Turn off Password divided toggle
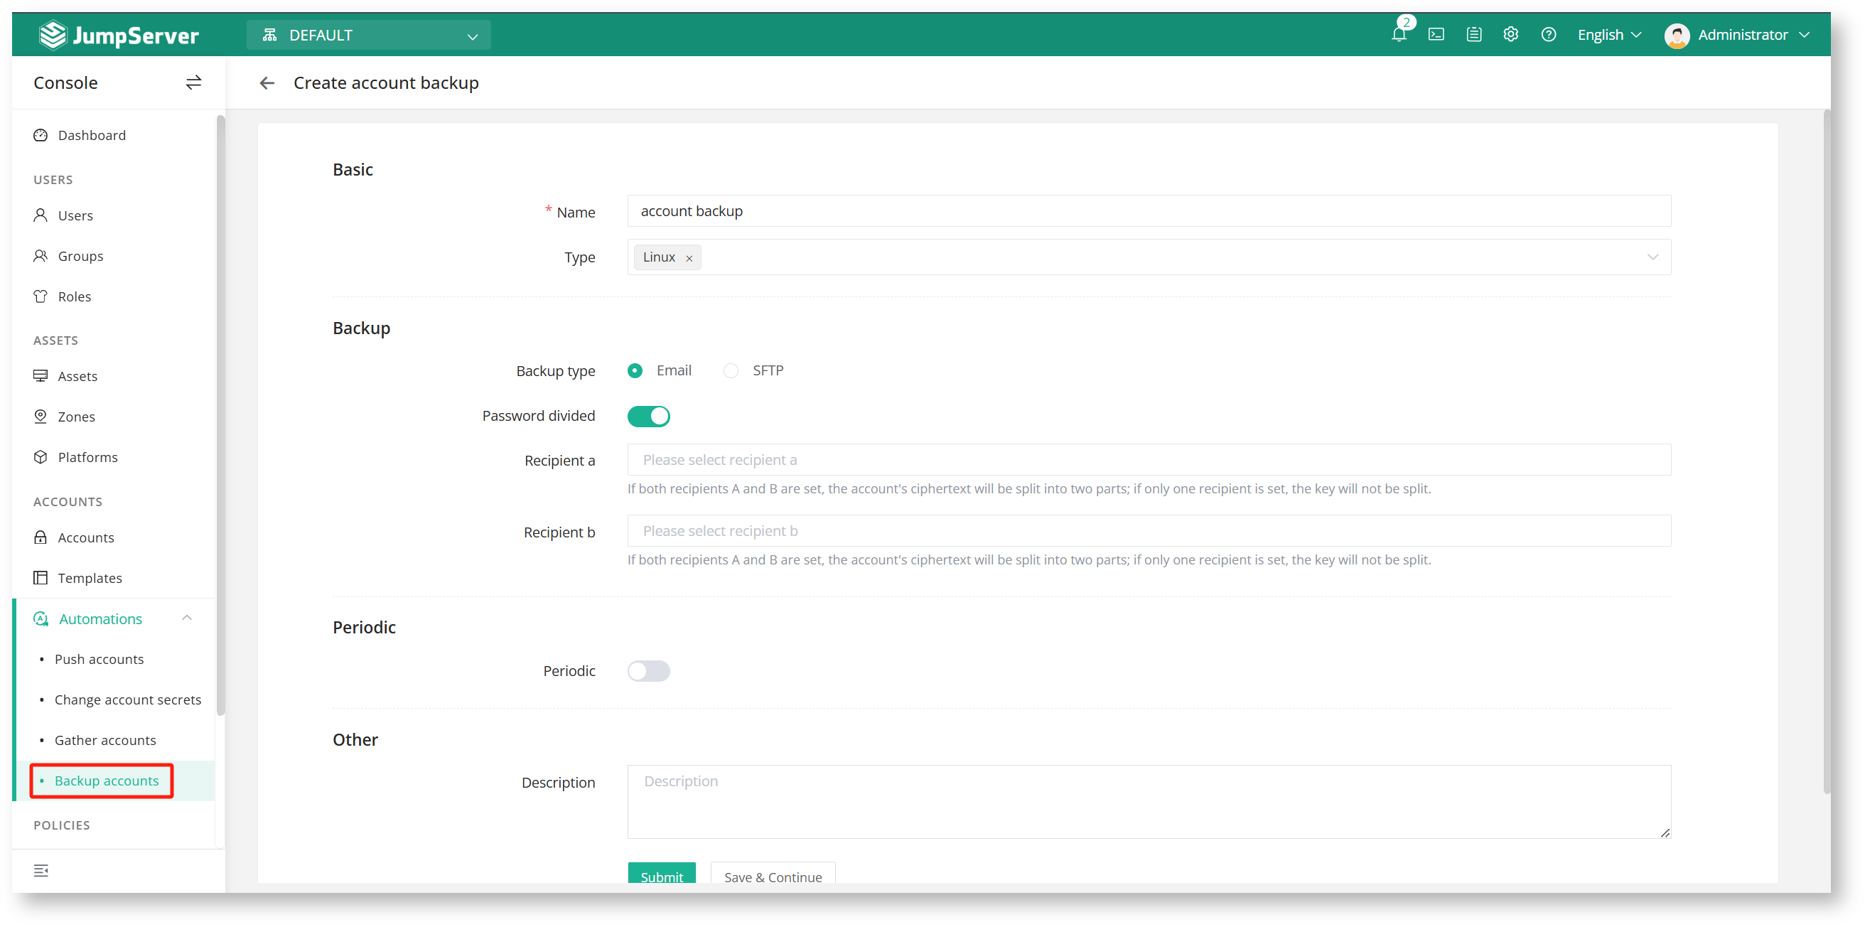Viewport: 1865px width, 927px height. [x=649, y=417]
